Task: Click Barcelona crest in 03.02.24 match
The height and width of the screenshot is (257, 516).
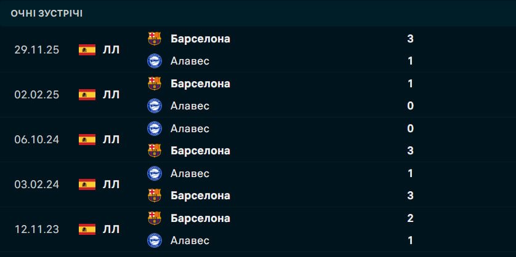Action: click(155, 196)
